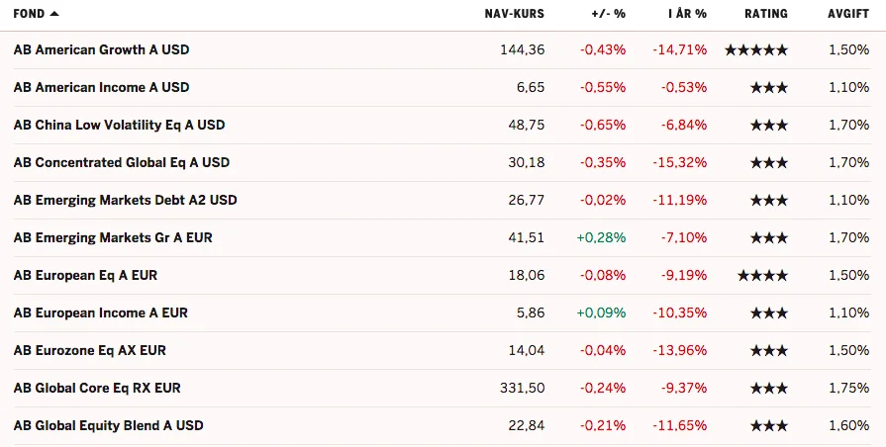Screen dimensions: 886x447
Task: Open AB American Income A USD fund
Action: point(102,87)
